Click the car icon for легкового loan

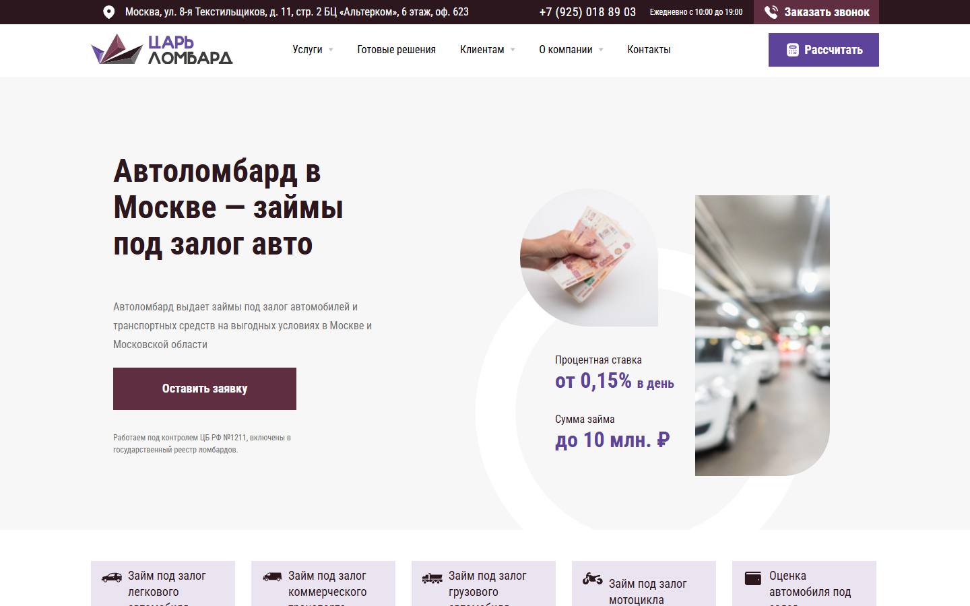click(112, 577)
